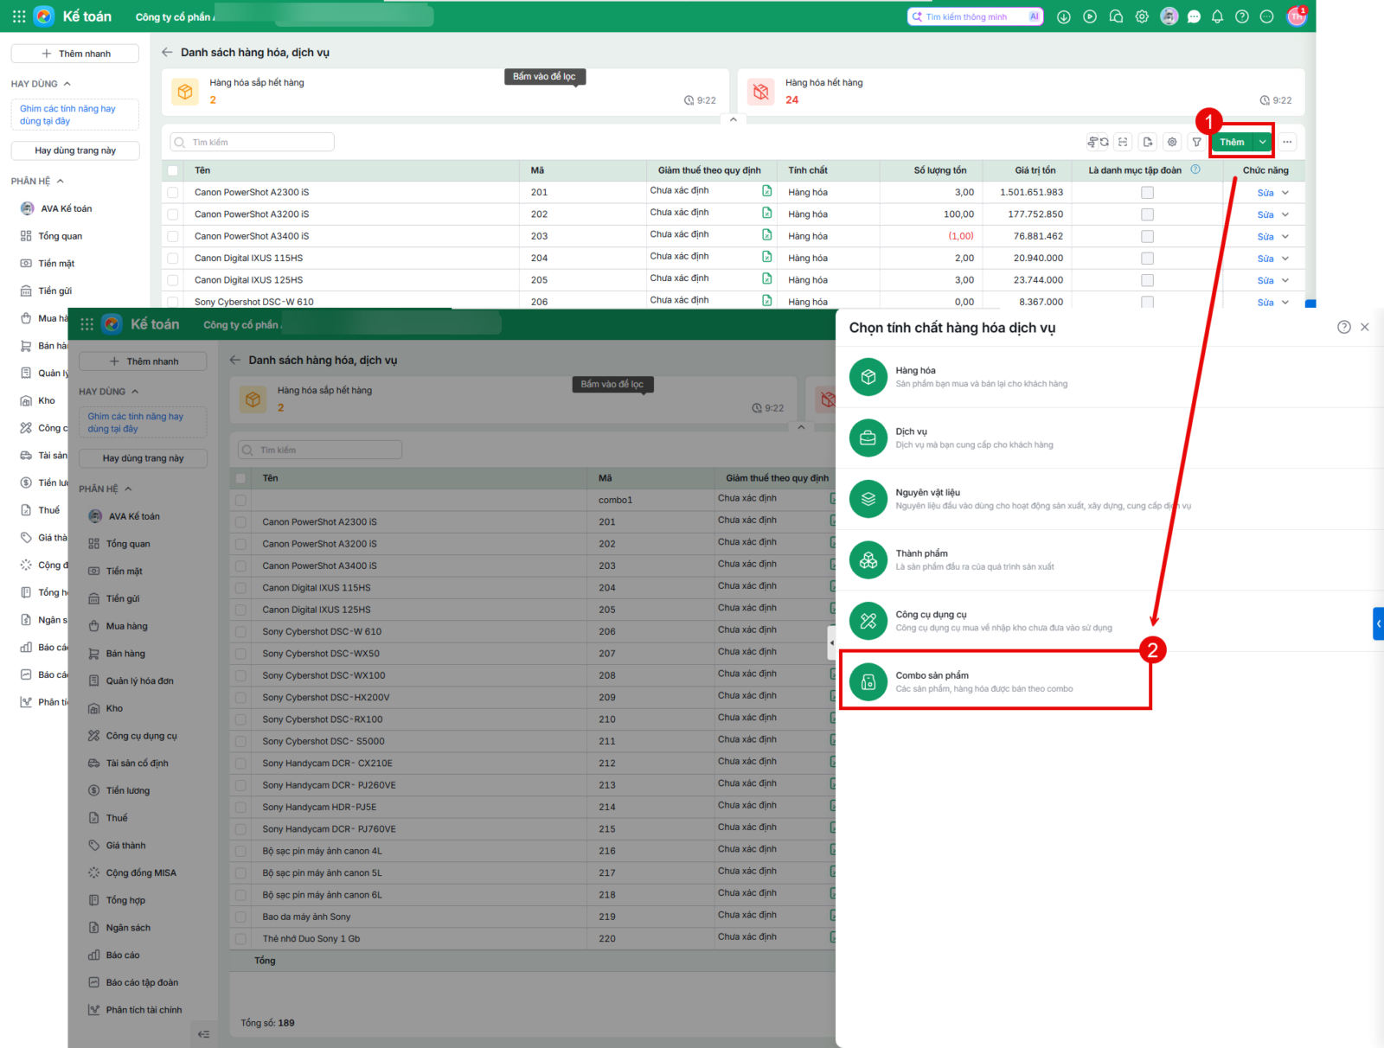Screen dimensions: 1384x1048
Task: Collapse the sidebar in the lower dimmed window
Action: tap(203, 1034)
